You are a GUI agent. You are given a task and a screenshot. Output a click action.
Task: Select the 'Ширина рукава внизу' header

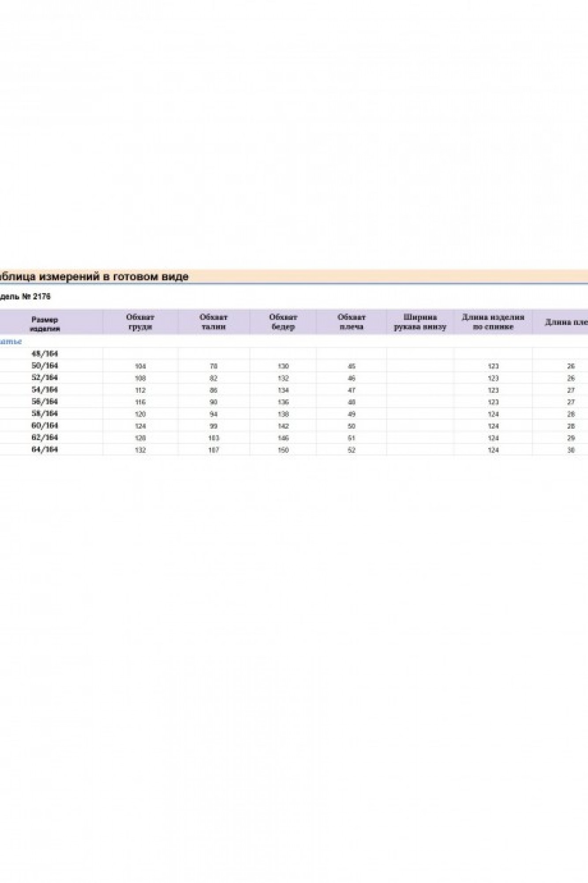coord(420,322)
